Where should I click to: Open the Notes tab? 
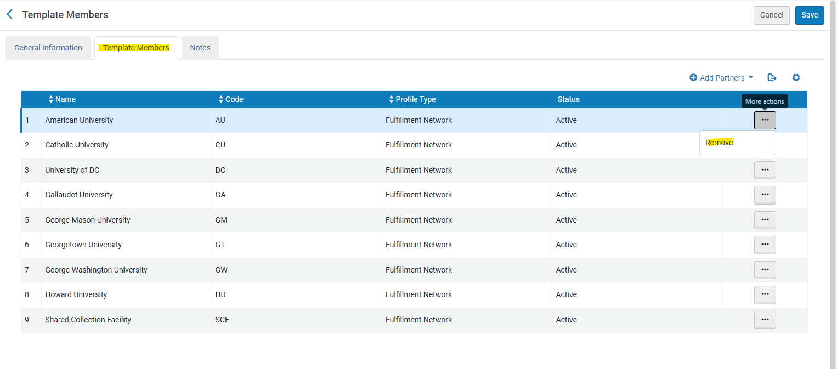pyautogui.click(x=200, y=48)
